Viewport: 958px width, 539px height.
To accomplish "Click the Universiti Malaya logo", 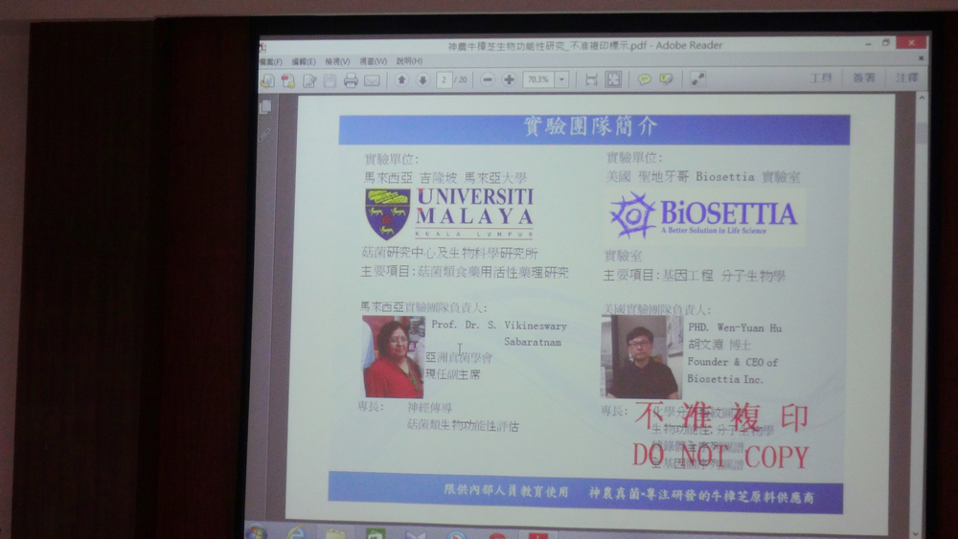I will (449, 213).
